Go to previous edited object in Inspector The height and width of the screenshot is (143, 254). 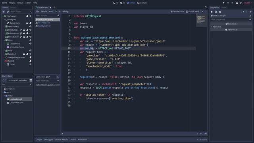[x=243, y=12]
